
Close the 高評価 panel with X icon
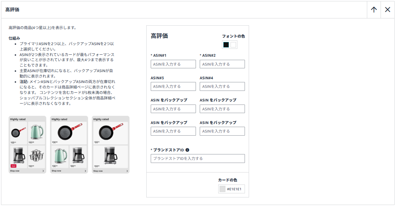(x=387, y=10)
